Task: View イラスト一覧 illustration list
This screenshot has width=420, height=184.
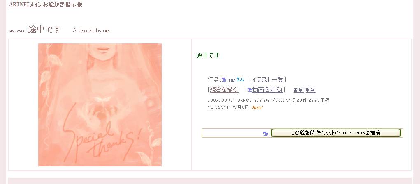Action: [268, 80]
